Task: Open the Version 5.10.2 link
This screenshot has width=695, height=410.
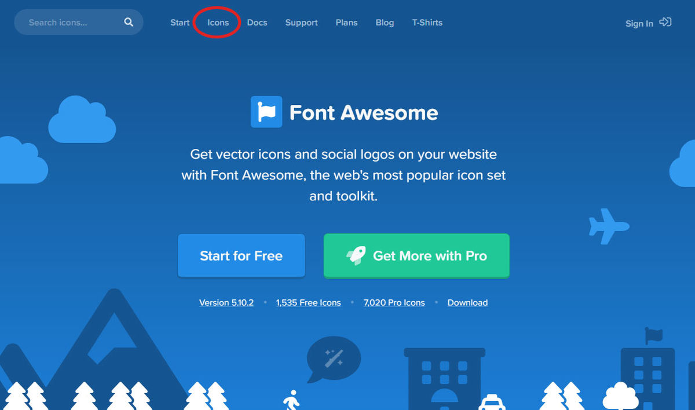Action: [x=226, y=302]
